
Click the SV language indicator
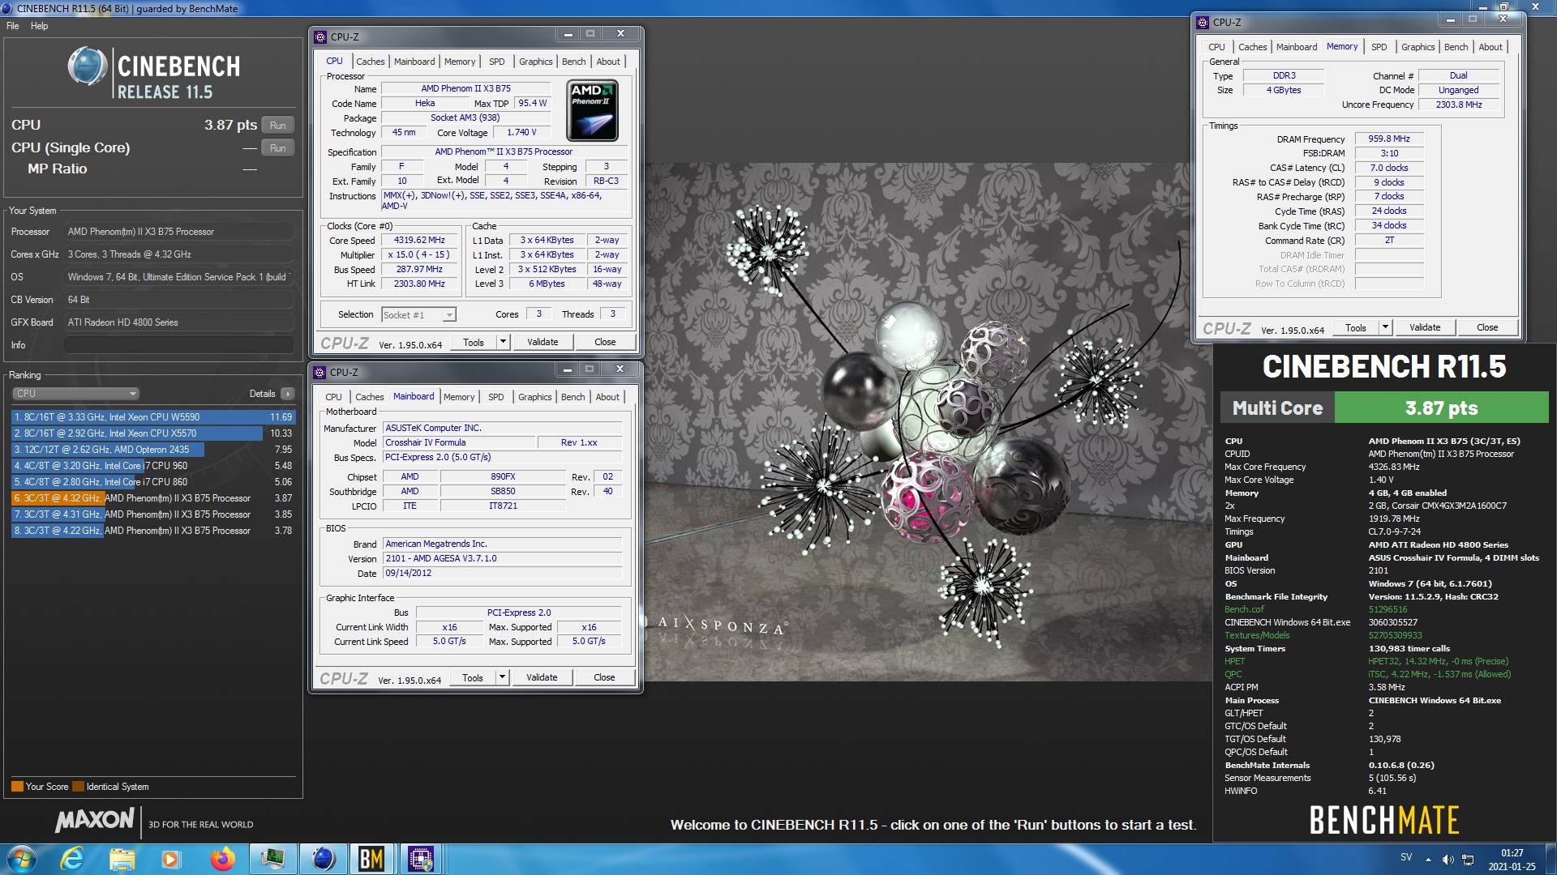click(x=1406, y=857)
